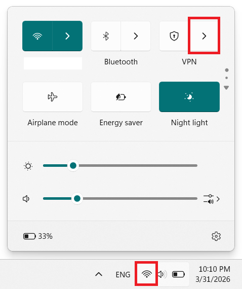Screen dimensions: 242x289
Task: Open sound output mixer options
Action: [x=212, y=199]
